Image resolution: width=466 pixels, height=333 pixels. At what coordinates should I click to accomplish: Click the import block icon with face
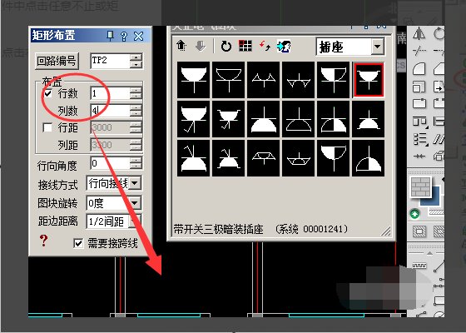(x=284, y=46)
